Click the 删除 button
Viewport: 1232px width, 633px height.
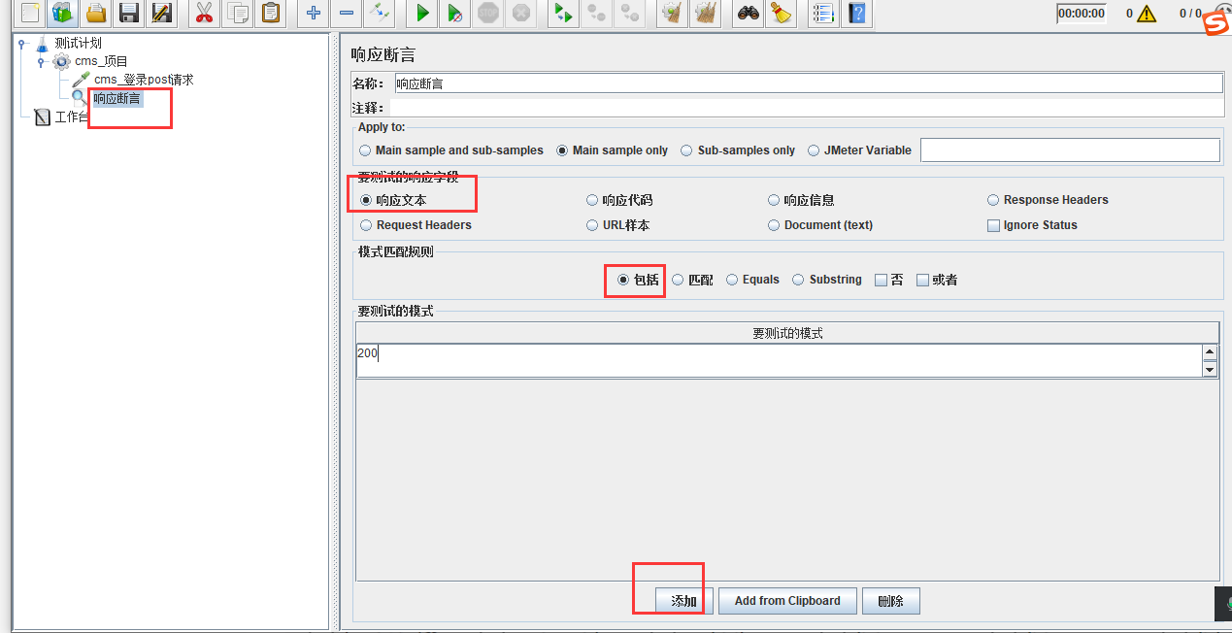890,601
